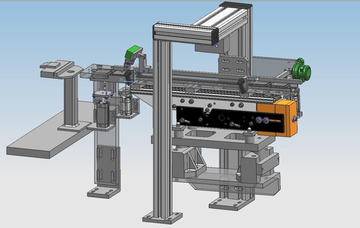Select the front column's floor mounting foot

(x=163, y=217)
